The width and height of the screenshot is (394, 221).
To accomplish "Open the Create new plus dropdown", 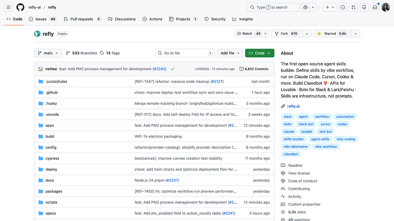I will [330, 7].
